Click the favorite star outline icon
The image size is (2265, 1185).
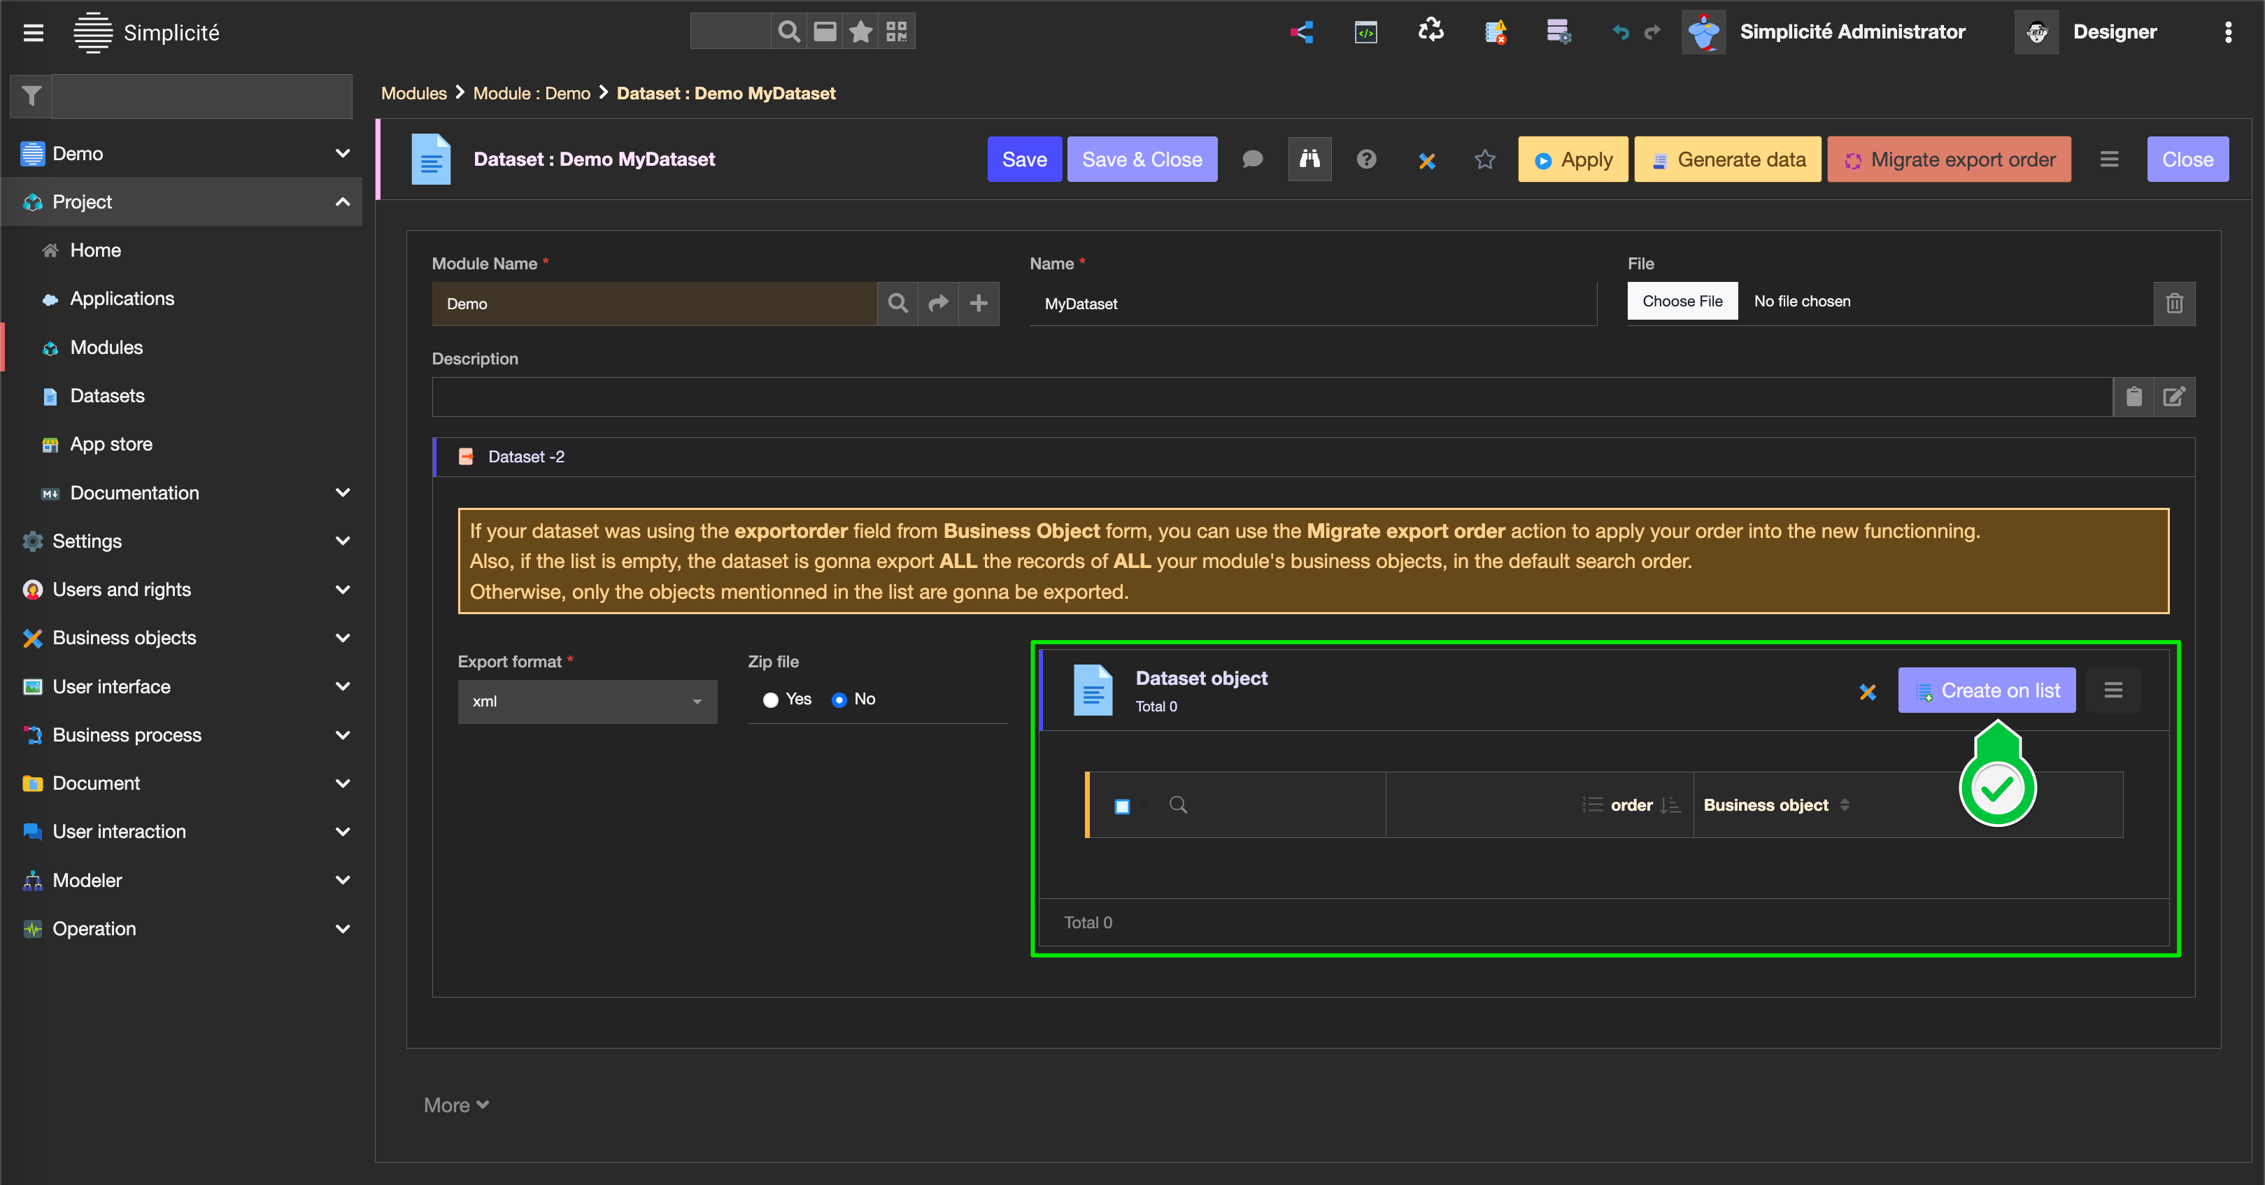1484,159
